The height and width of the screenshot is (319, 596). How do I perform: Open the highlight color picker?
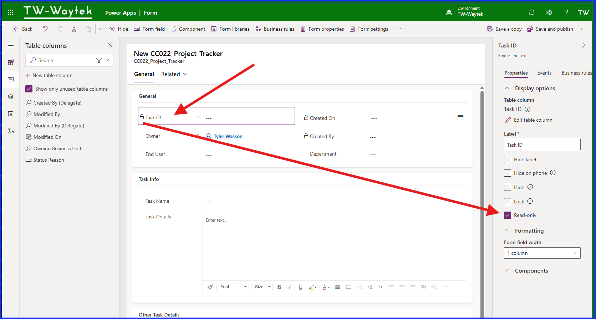coord(313,287)
